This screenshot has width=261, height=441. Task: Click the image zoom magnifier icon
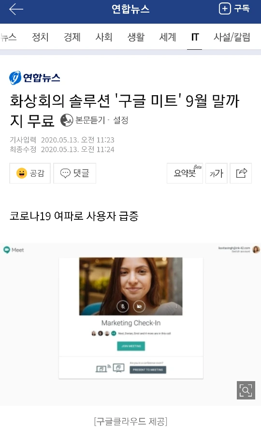pos(246,390)
